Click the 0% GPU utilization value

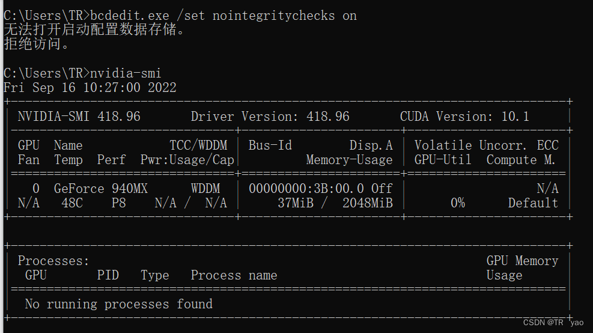click(x=458, y=203)
